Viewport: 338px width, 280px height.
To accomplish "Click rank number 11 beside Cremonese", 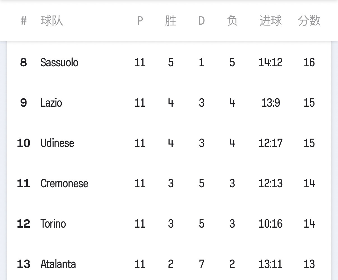I will [x=24, y=183].
